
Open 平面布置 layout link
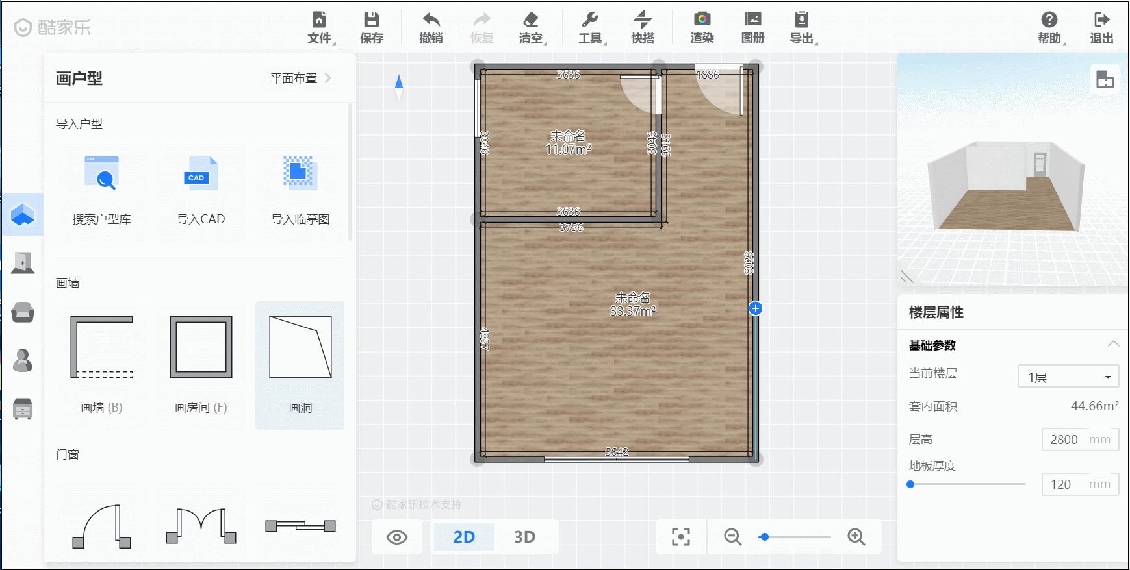pos(301,78)
